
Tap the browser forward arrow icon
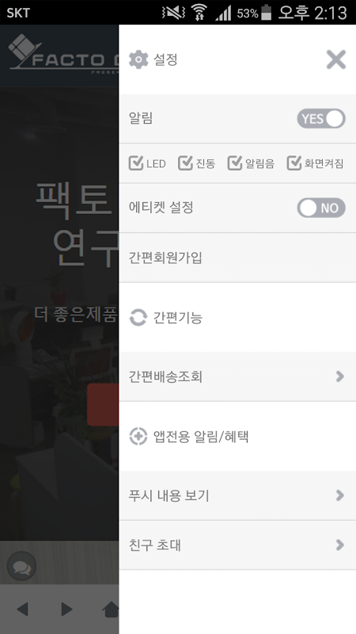(x=66, y=609)
